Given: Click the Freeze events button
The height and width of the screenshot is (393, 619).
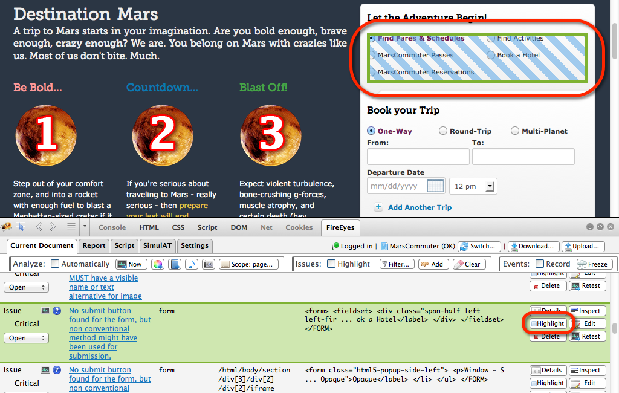Looking at the screenshot, I should point(594,264).
